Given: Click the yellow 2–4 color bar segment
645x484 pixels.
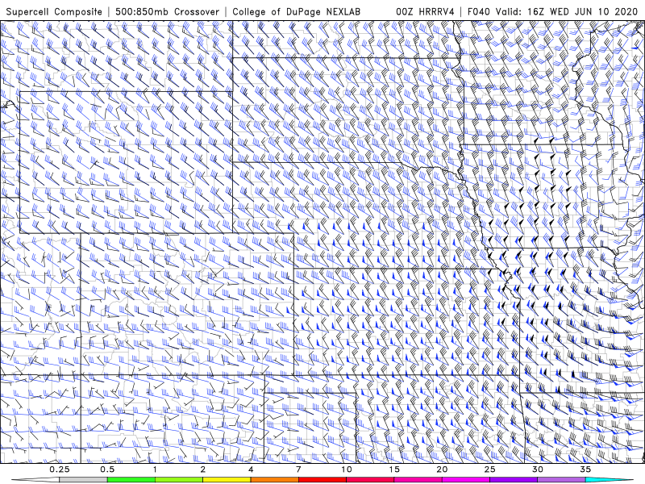Looking at the screenshot, I should 227,480.
